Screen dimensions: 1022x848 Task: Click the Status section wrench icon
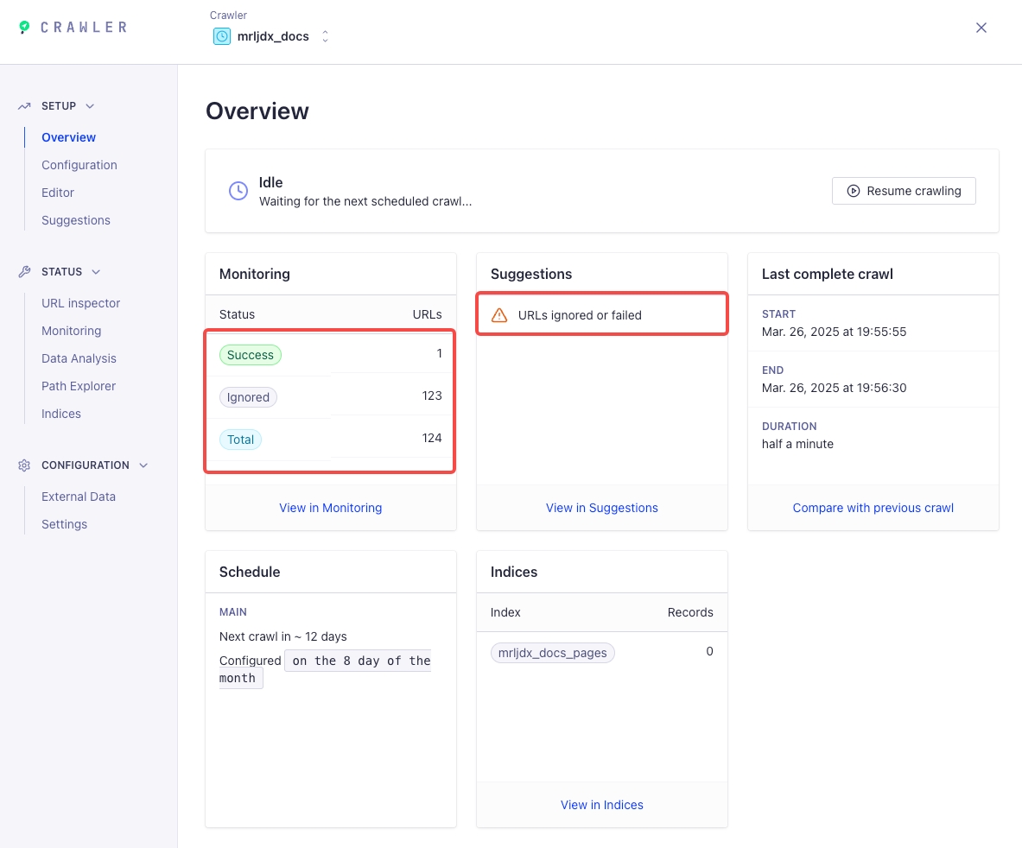click(x=24, y=272)
